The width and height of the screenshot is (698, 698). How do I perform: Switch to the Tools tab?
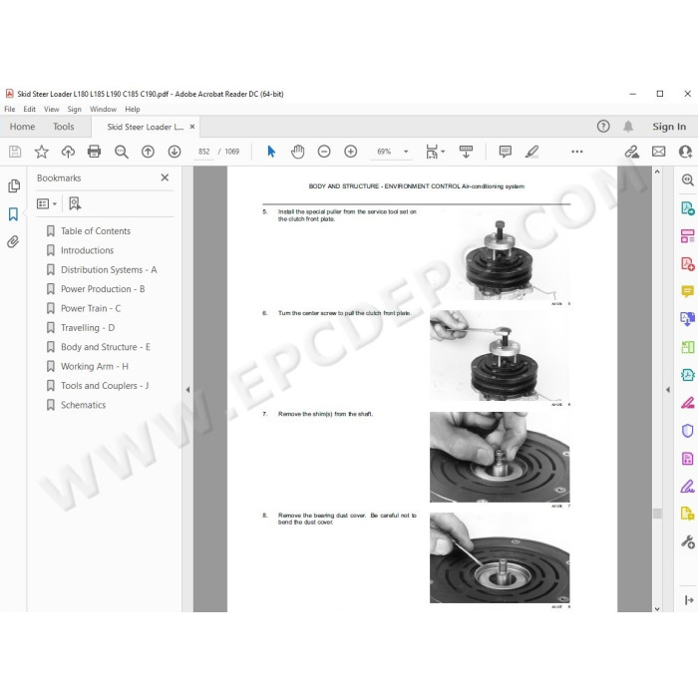coord(64,127)
